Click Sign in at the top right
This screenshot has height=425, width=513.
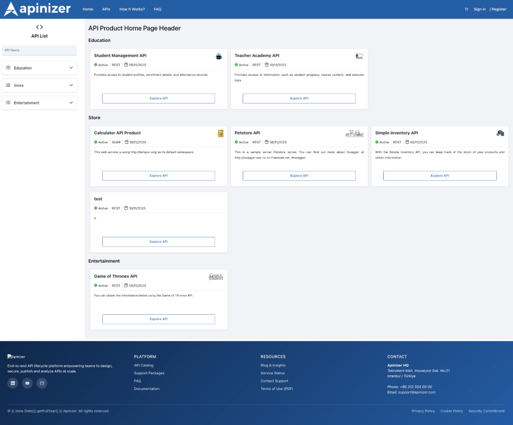[x=479, y=9]
